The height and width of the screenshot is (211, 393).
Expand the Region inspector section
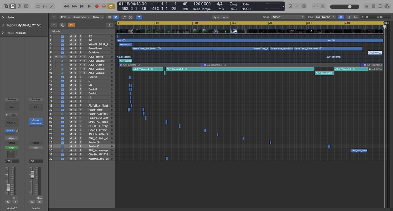click(3, 25)
